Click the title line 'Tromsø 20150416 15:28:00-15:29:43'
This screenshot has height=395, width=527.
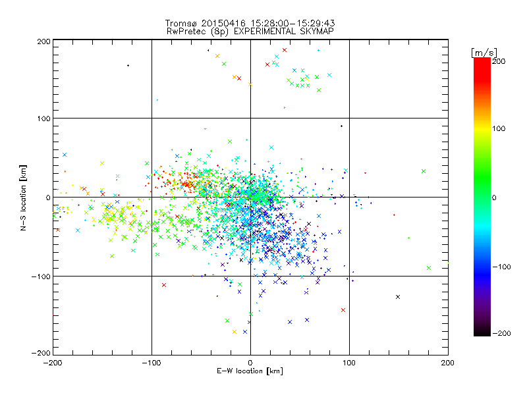[x=250, y=23]
